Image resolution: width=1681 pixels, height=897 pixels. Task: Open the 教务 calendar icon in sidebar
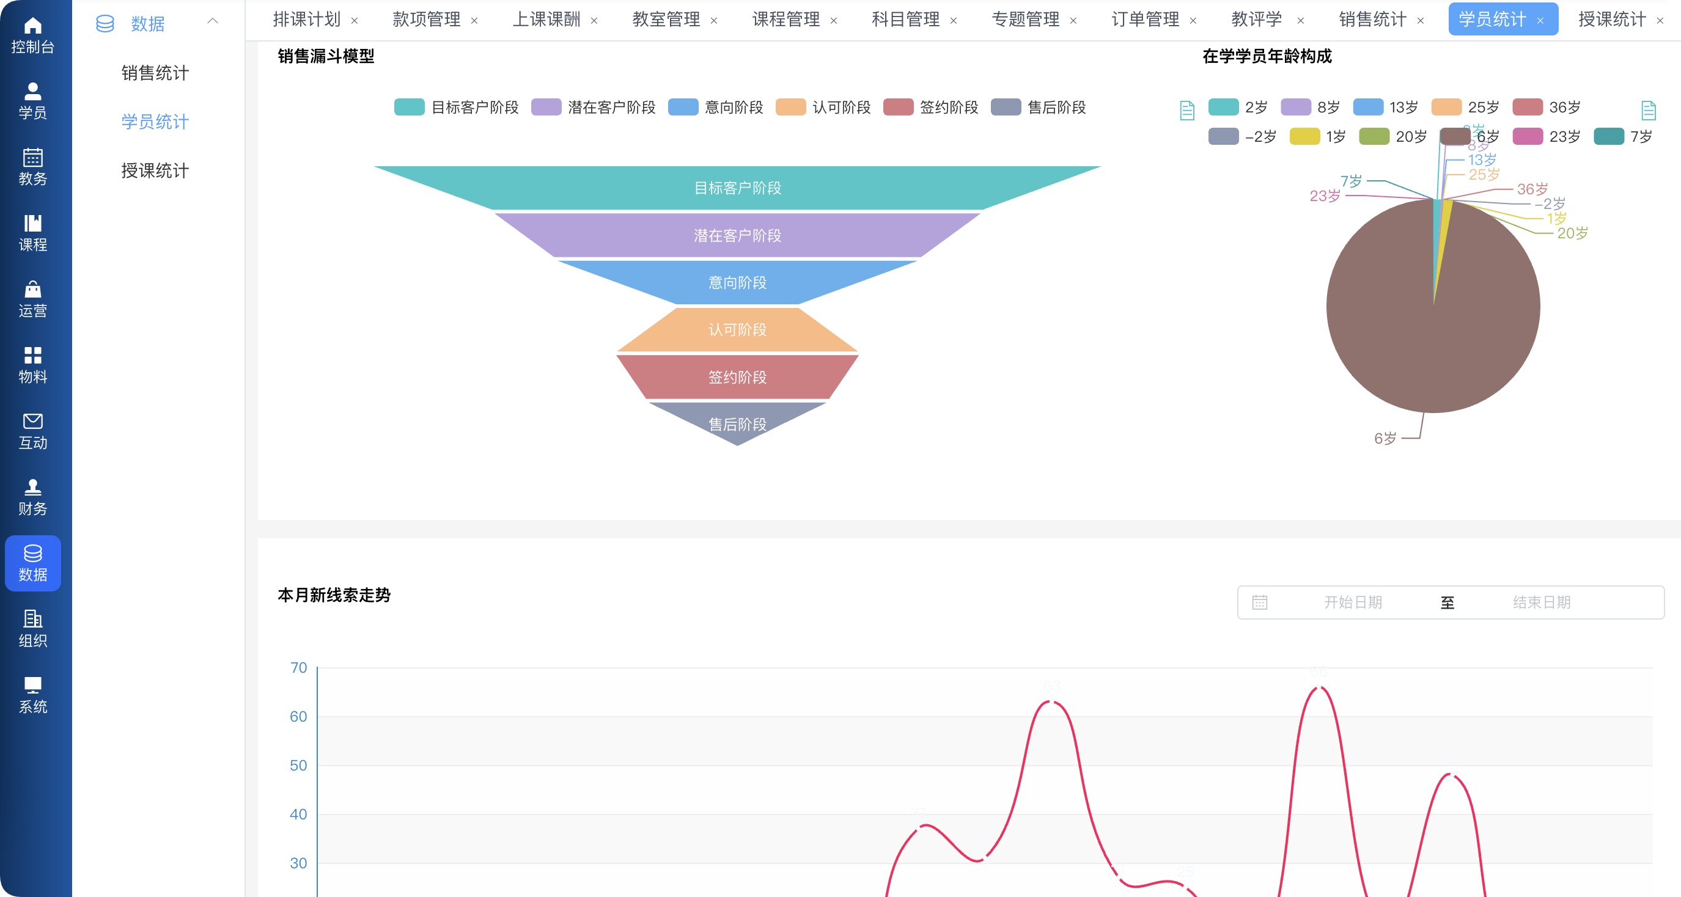pyautogui.click(x=32, y=158)
